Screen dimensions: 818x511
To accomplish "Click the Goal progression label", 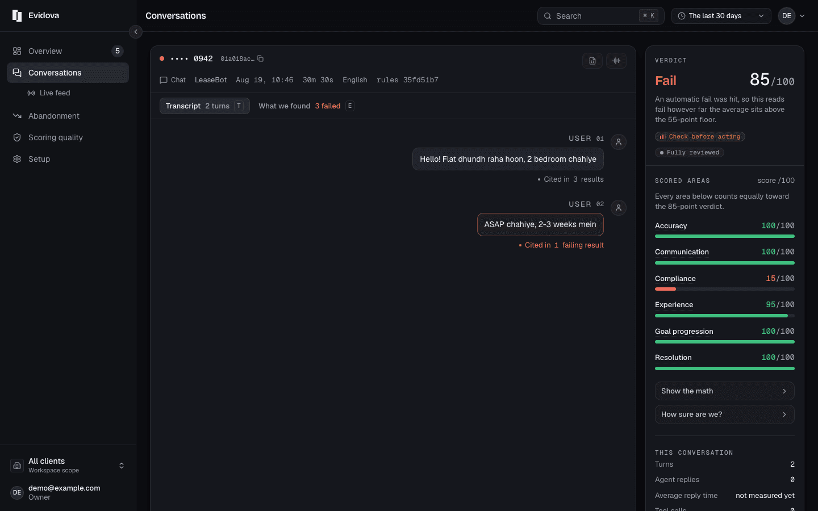I will (x=684, y=332).
